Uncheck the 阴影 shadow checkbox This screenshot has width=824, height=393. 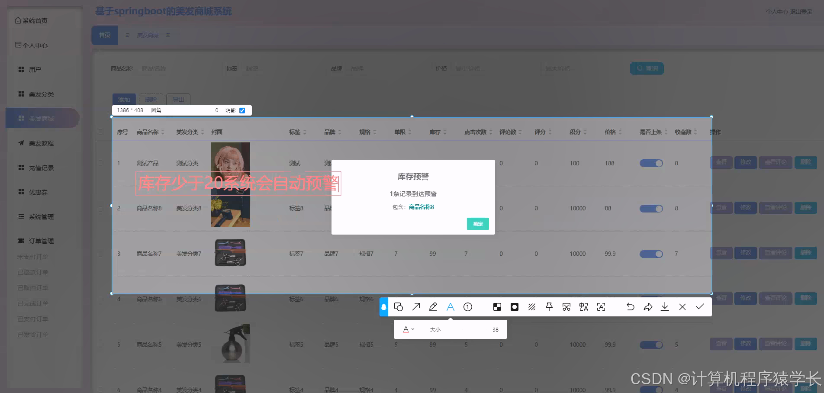(242, 110)
